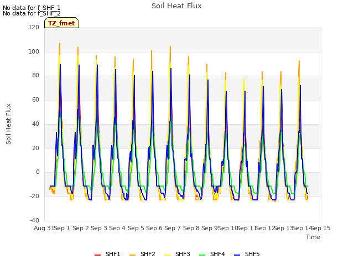Click the Sep 3 x-axis tick label
This screenshot has height=265, width=354.
(99, 228)
